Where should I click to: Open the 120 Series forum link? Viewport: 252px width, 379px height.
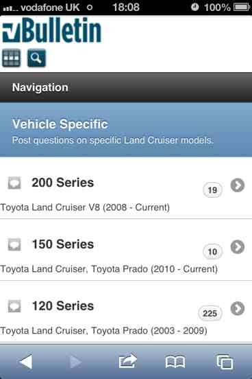(x=63, y=306)
